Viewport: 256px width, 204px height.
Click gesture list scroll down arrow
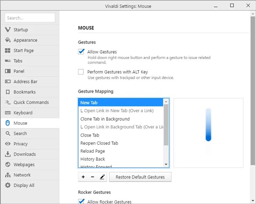click(x=166, y=164)
